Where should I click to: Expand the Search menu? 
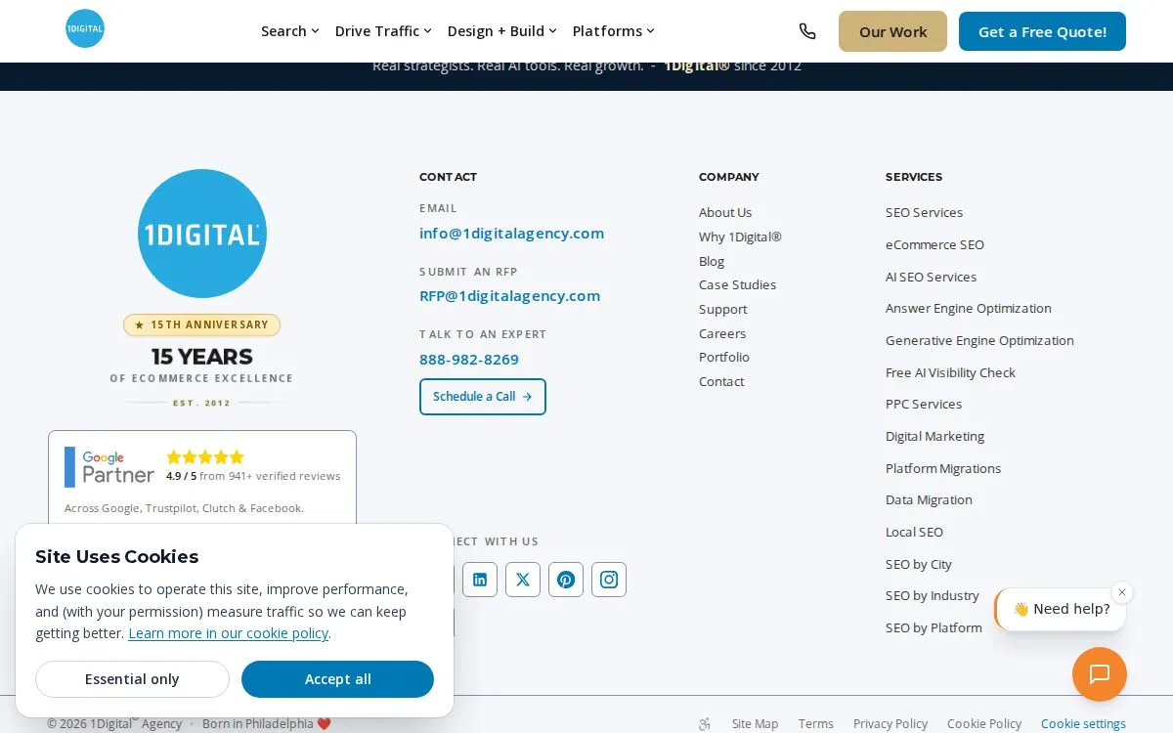tap(289, 31)
